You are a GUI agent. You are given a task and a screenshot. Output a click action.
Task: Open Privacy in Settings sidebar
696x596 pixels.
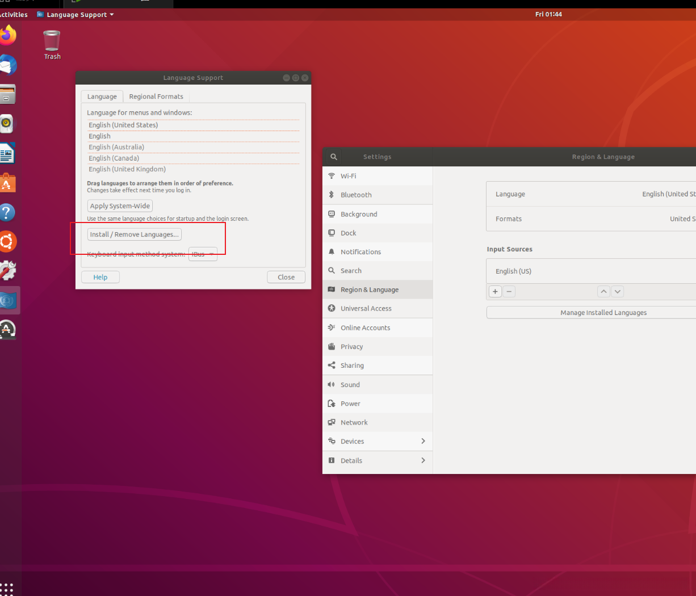(378, 346)
